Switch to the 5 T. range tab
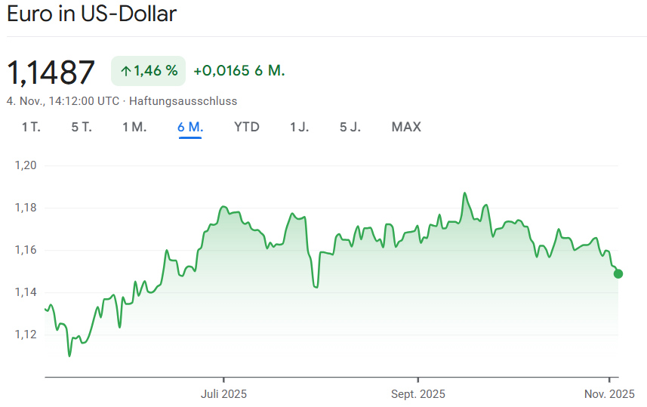This screenshot has width=647, height=407. coord(82,127)
